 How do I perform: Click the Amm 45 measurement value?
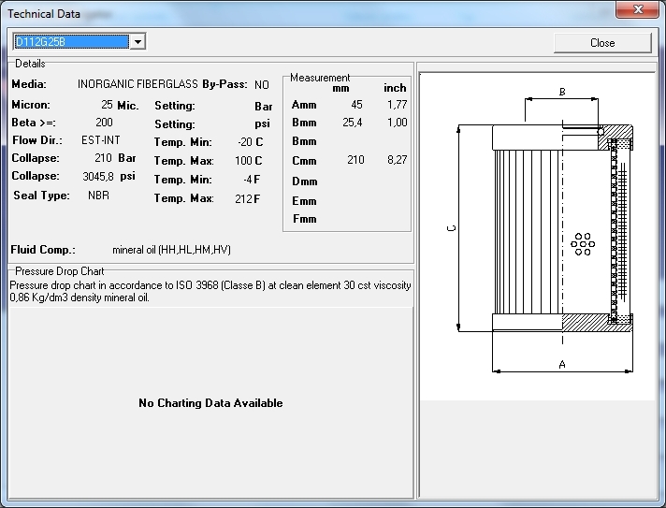pyautogui.click(x=356, y=104)
